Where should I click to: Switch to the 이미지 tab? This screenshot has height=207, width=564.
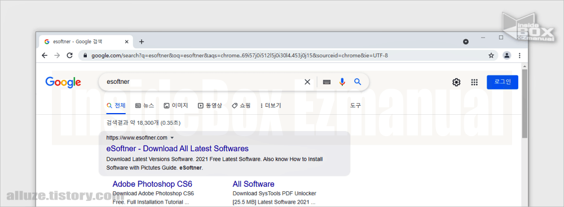click(x=175, y=106)
